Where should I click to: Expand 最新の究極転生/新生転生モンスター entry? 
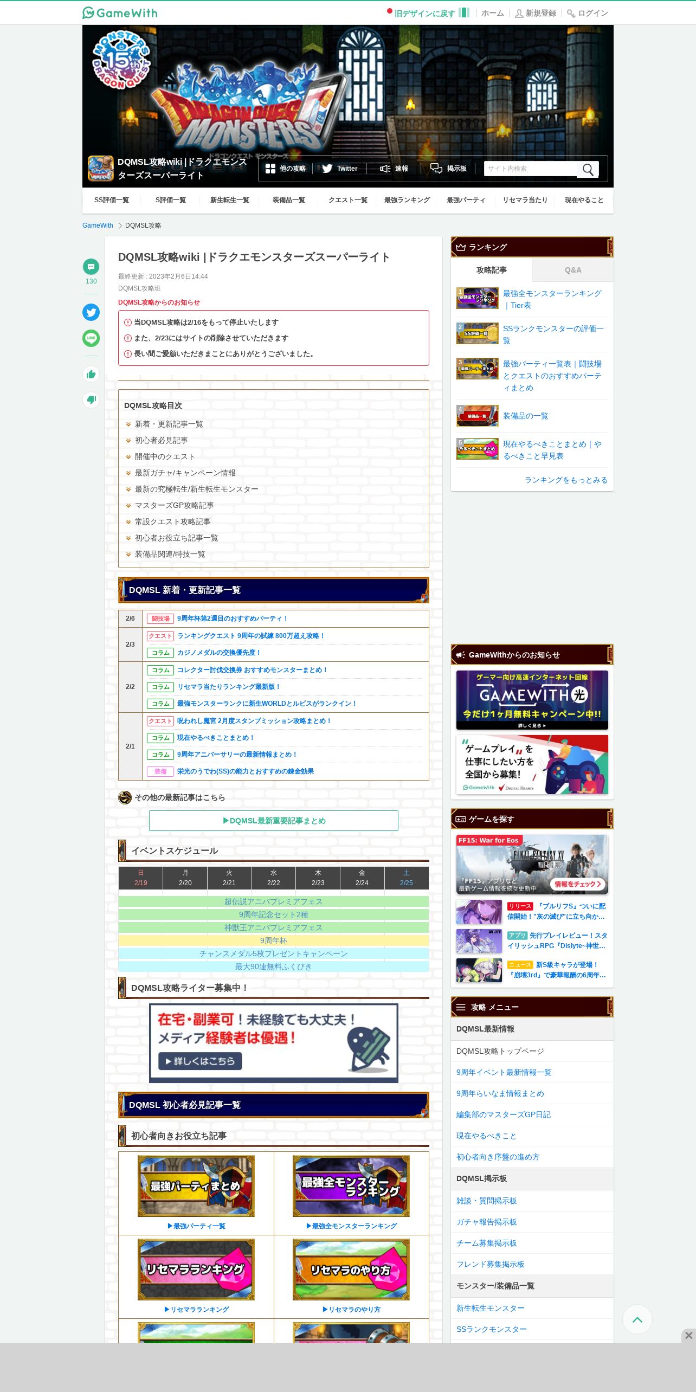pyautogui.click(x=196, y=489)
